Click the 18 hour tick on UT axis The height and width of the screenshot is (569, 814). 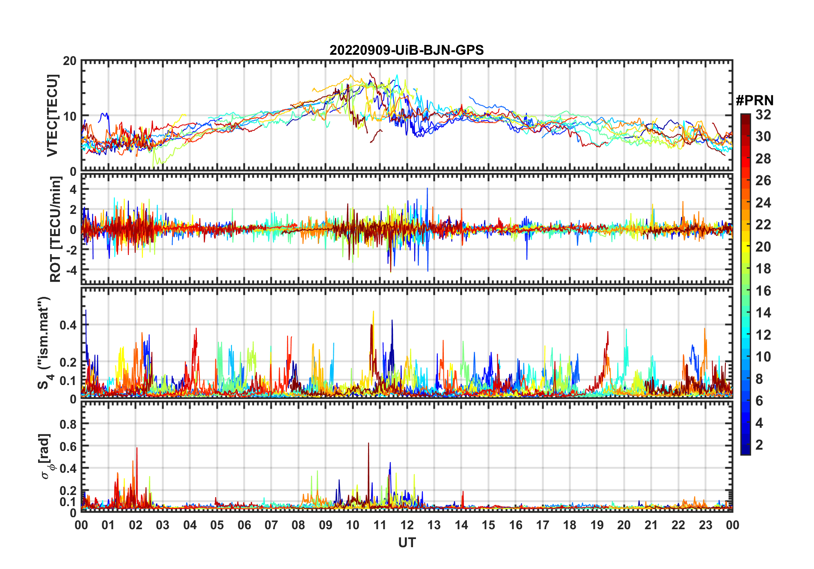pyautogui.click(x=570, y=525)
